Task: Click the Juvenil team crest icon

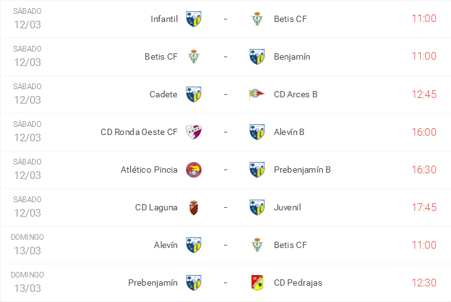Action: [x=256, y=207]
